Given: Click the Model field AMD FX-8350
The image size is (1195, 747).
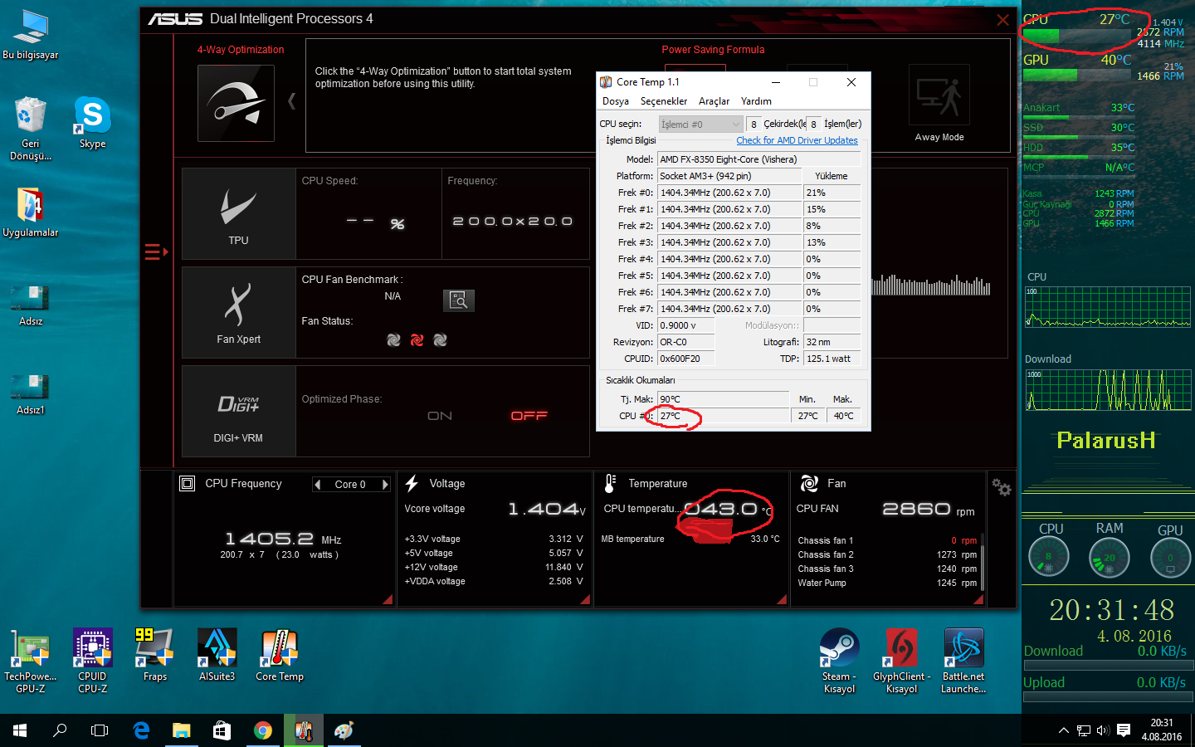Looking at the screenshot, I should [759, 159].
